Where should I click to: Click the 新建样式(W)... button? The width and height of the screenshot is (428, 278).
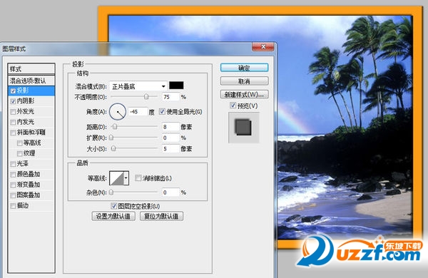244,94
